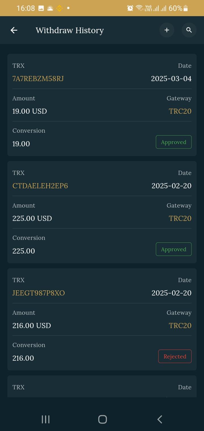The image size is (204, 431).
Task: Tap Approved badge for 19.00 USD withdrawal
Action: point(173,142)
